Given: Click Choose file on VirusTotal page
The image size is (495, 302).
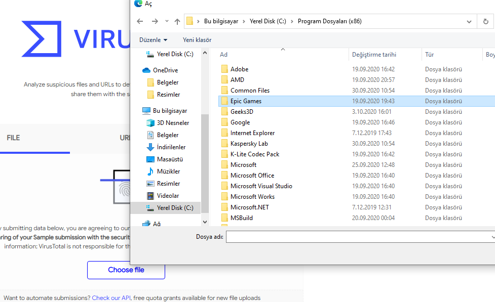Looking at the screenshot, I should click(126, 270).
